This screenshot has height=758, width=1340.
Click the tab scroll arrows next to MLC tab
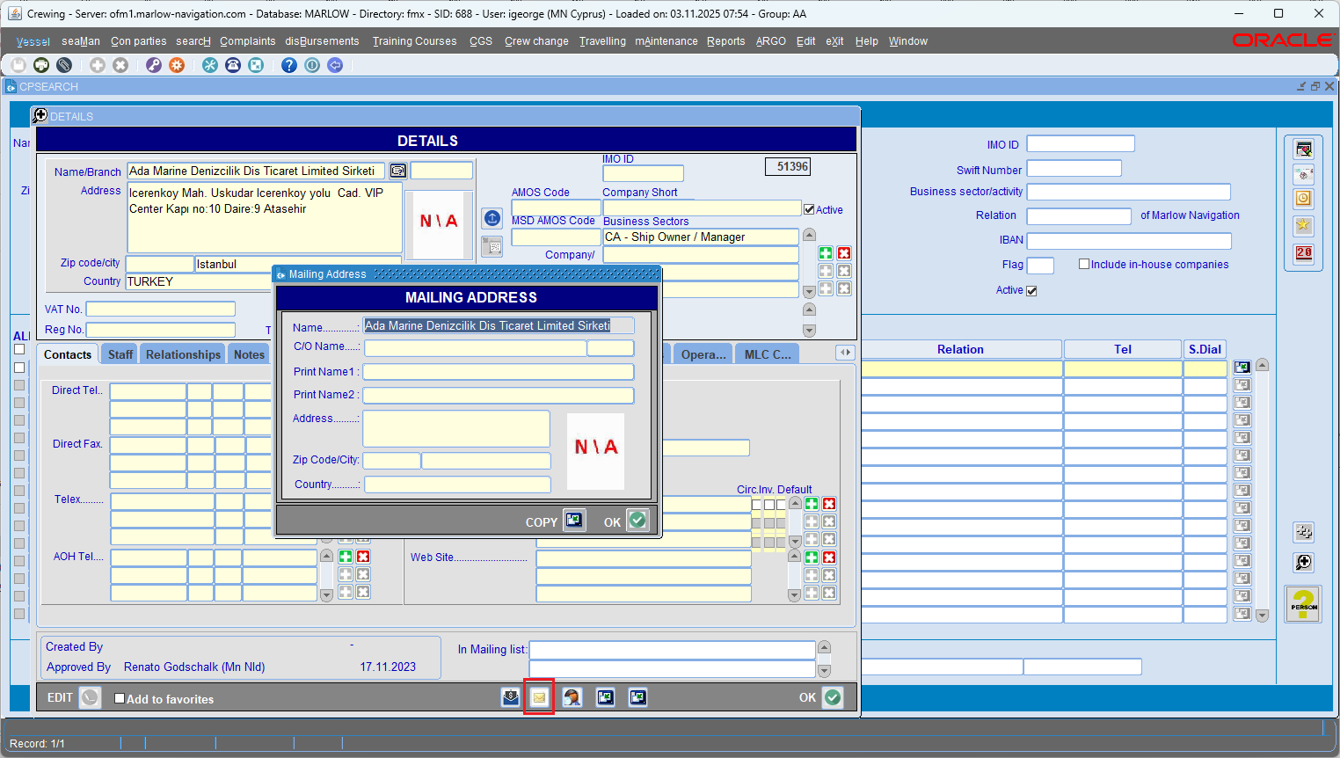(x=845, y=353)
